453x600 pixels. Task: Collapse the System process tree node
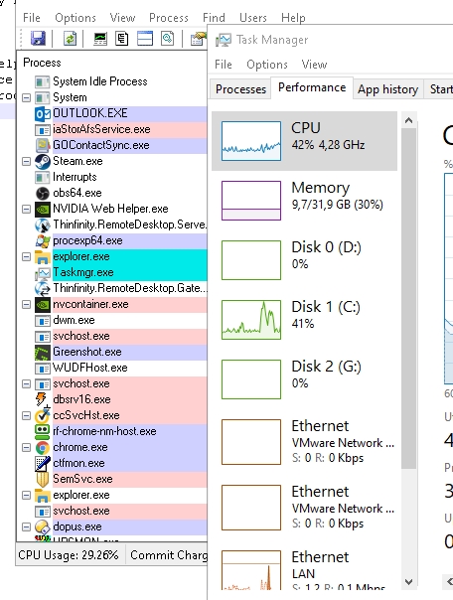26,98
